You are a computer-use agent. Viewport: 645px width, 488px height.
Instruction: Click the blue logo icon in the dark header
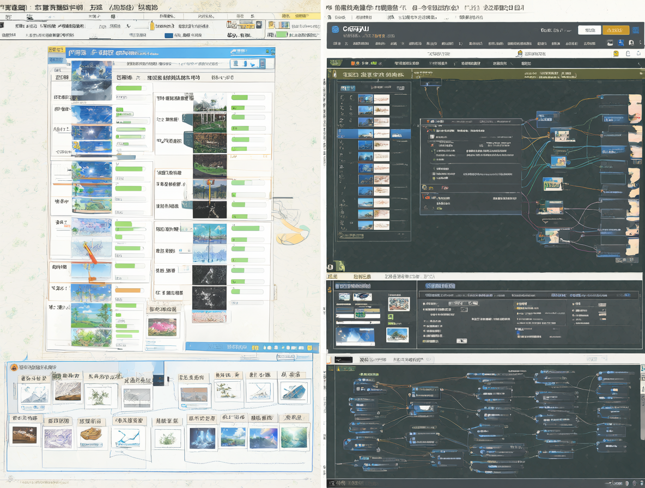pos(335,29)
